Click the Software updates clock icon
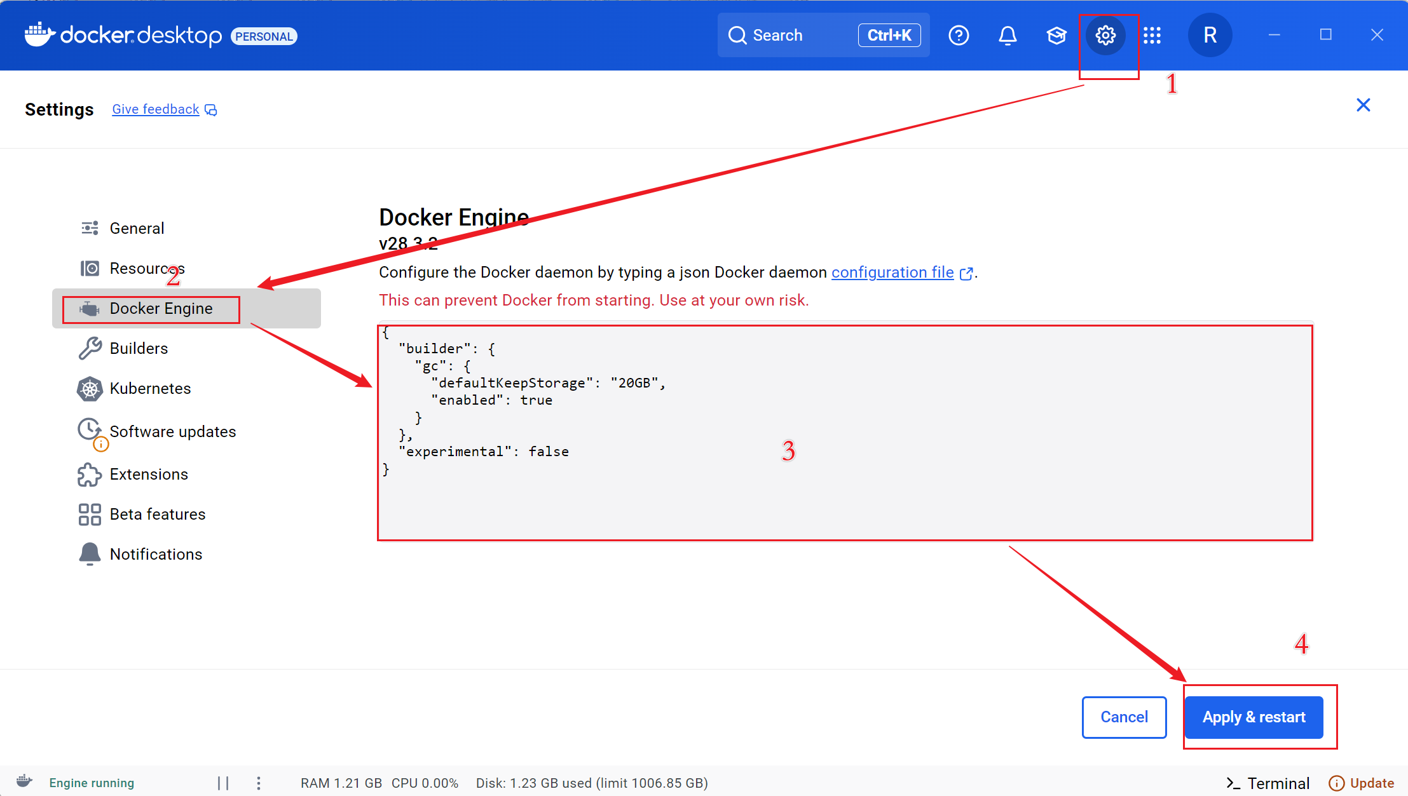The image size is (1408, 796). [x=90, y=429]
